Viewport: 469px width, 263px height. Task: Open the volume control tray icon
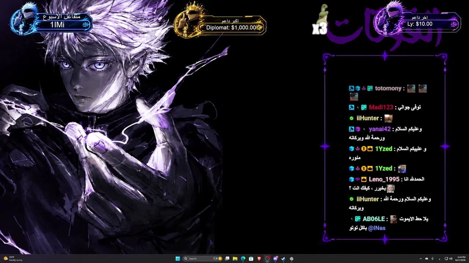click(450, 259)
